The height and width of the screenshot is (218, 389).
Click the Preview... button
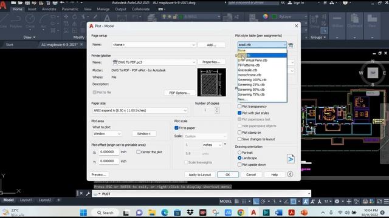(x=98, y=174)
